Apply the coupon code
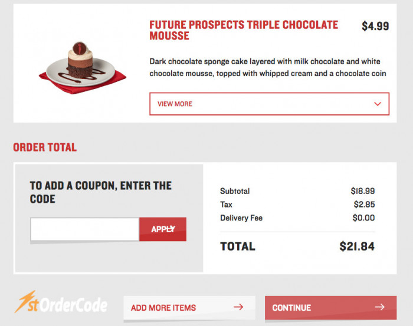This screenshot has width=413, height=326. [163, 229]
